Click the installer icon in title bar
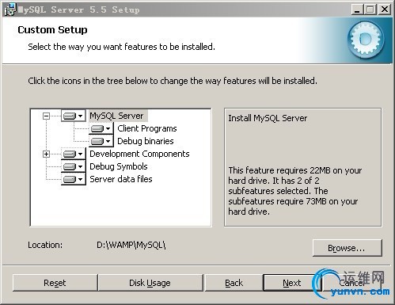The height and width of the screenshot is (305, 395). pos(10,10)
